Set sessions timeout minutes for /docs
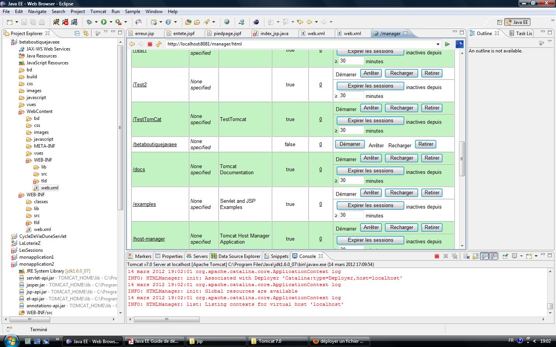556x347 pixels. (351, 180)
